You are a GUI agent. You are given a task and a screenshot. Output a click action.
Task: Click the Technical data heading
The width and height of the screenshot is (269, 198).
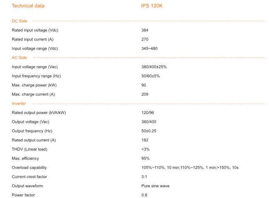(x=28, y=6)
